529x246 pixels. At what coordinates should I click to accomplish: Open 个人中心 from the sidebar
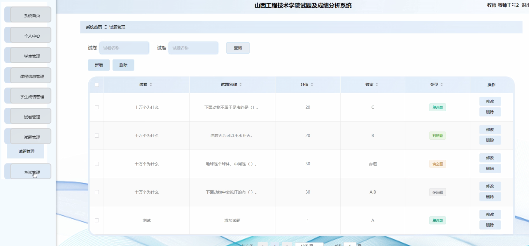click(x=31, y=35)
